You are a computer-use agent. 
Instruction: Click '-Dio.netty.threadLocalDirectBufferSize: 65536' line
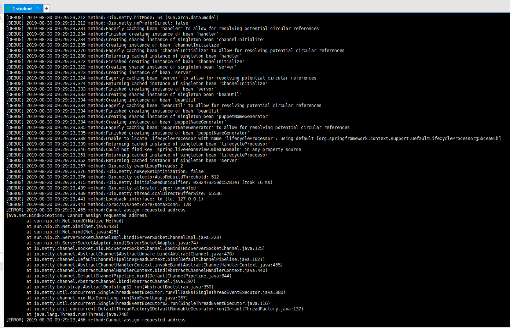[114, 194]
